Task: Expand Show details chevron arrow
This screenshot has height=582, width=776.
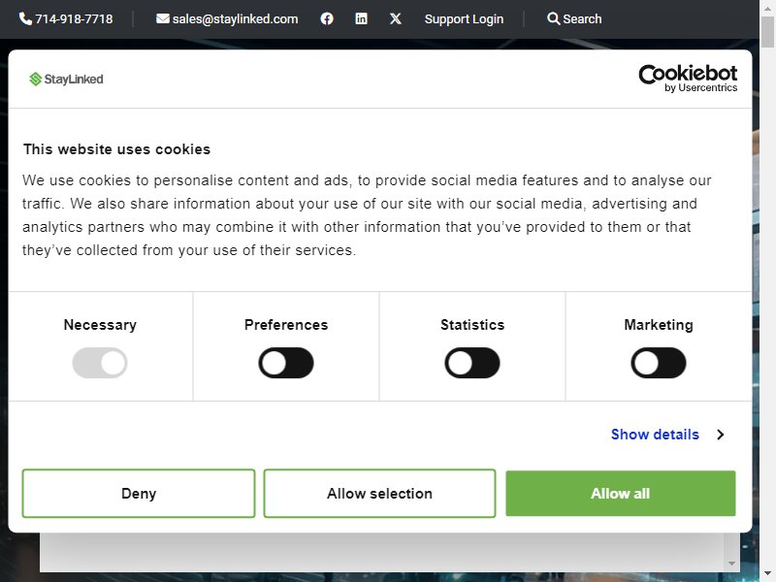Action: point(721,435)
